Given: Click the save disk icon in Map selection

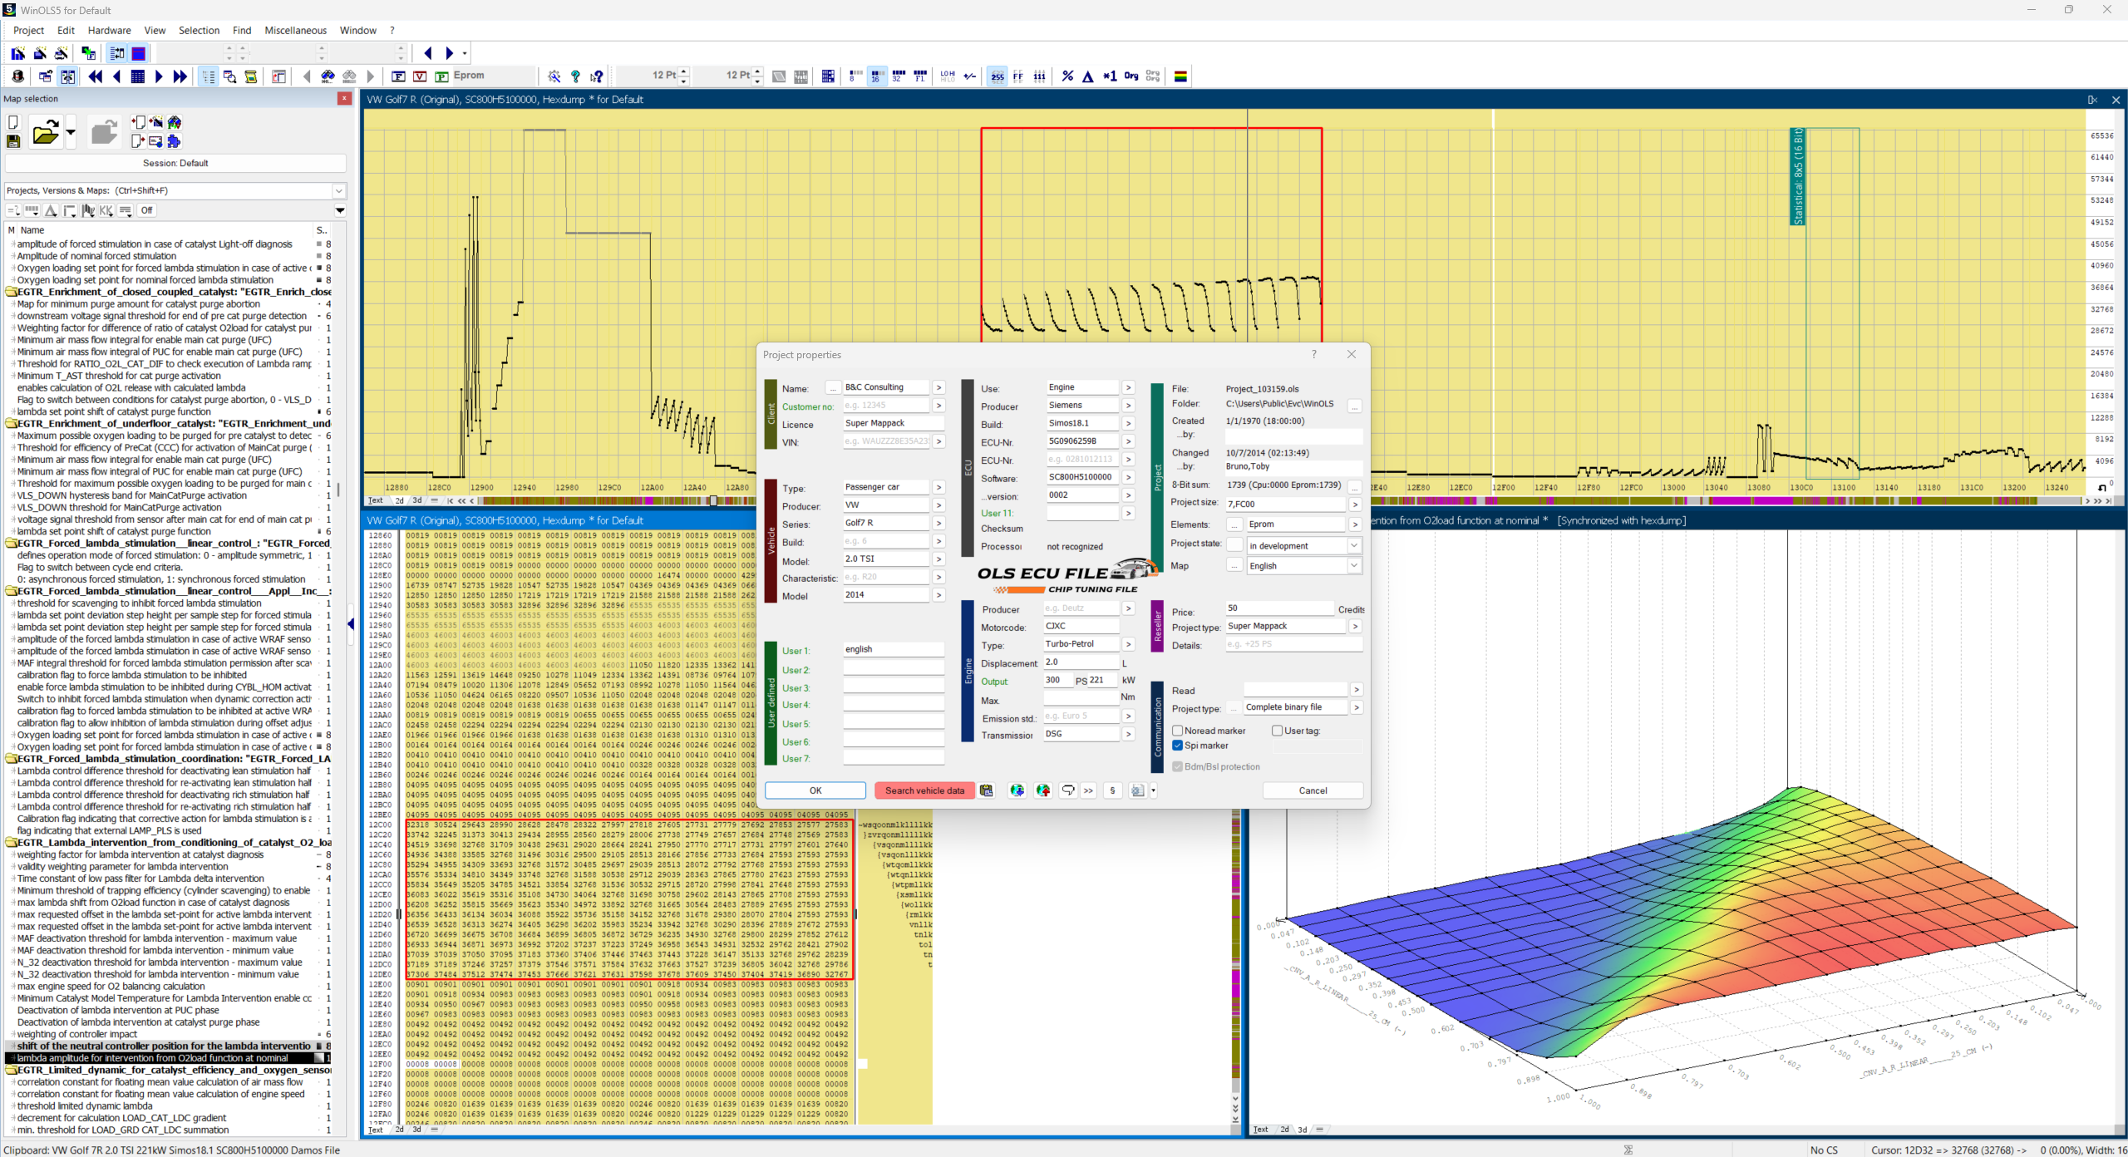Looking at the screenshot, I should tap(13, 141).
